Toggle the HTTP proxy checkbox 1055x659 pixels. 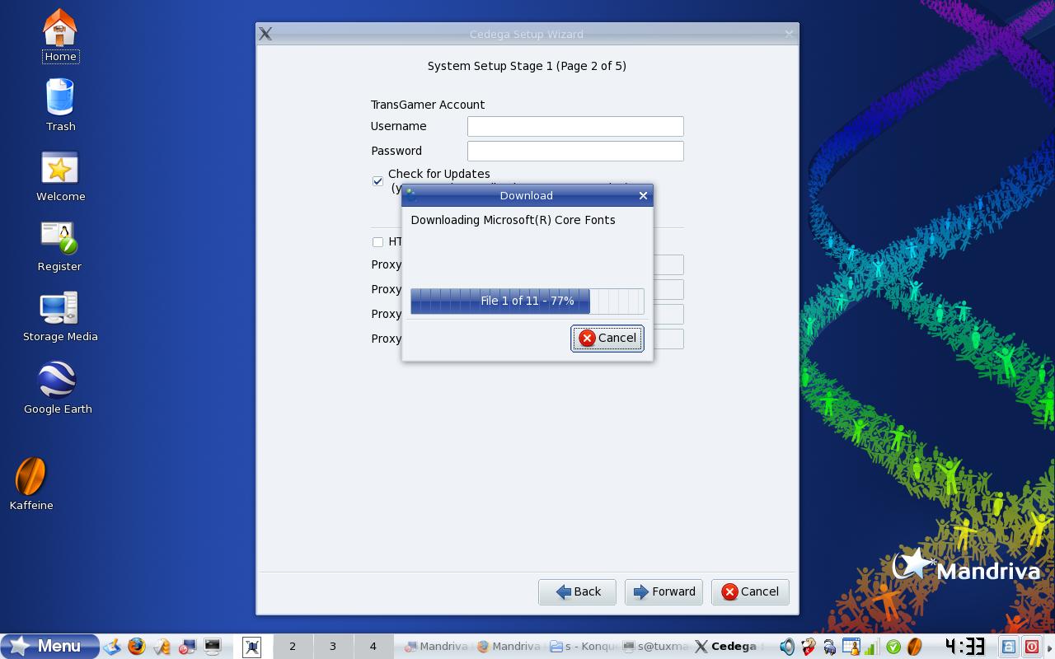pyautogui.click(x=377, y=241)
